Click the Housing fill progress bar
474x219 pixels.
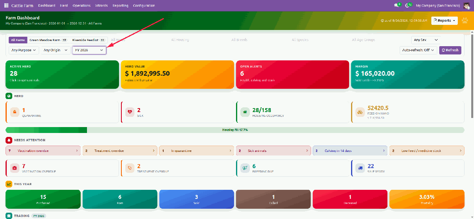tap(235, 130)
